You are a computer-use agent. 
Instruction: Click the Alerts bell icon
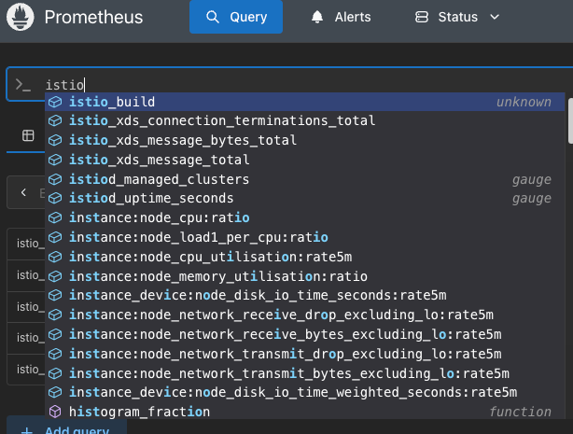(x=317, y=17)
